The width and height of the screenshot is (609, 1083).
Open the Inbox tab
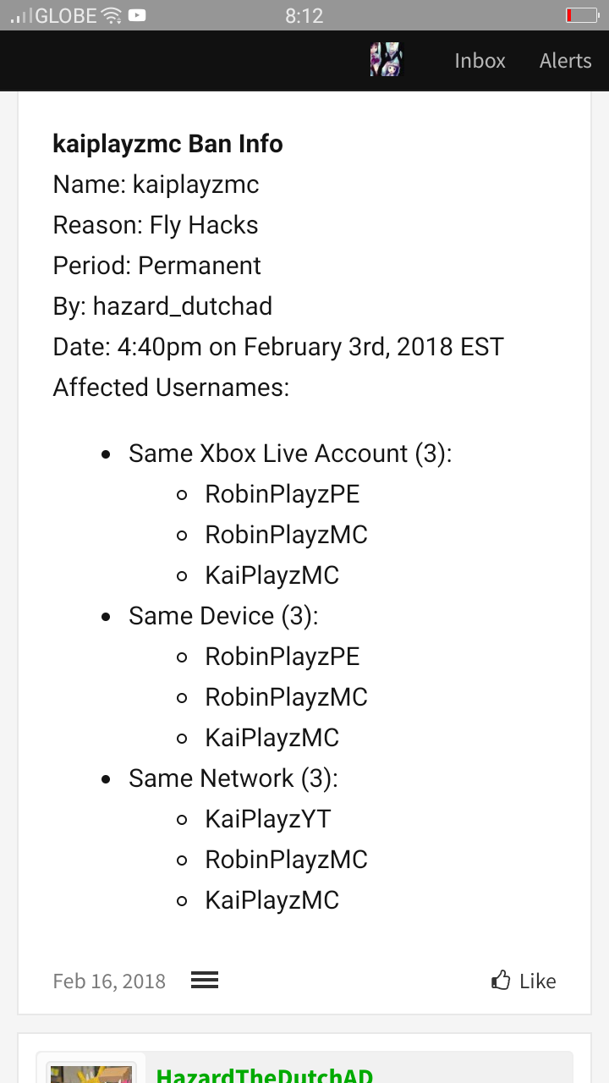click(x=480, y=61)
